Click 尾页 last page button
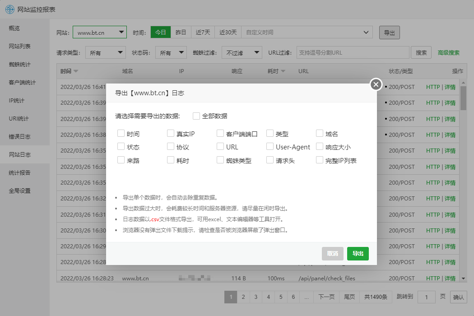The height and width of the screenshot is (316, 474). [x=349, y=297]
